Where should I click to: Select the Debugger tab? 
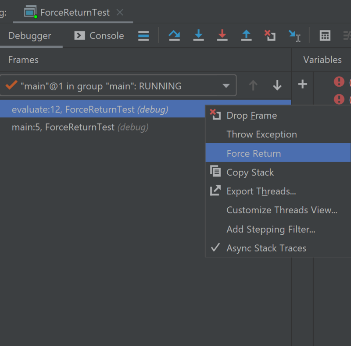click(30, 35)
